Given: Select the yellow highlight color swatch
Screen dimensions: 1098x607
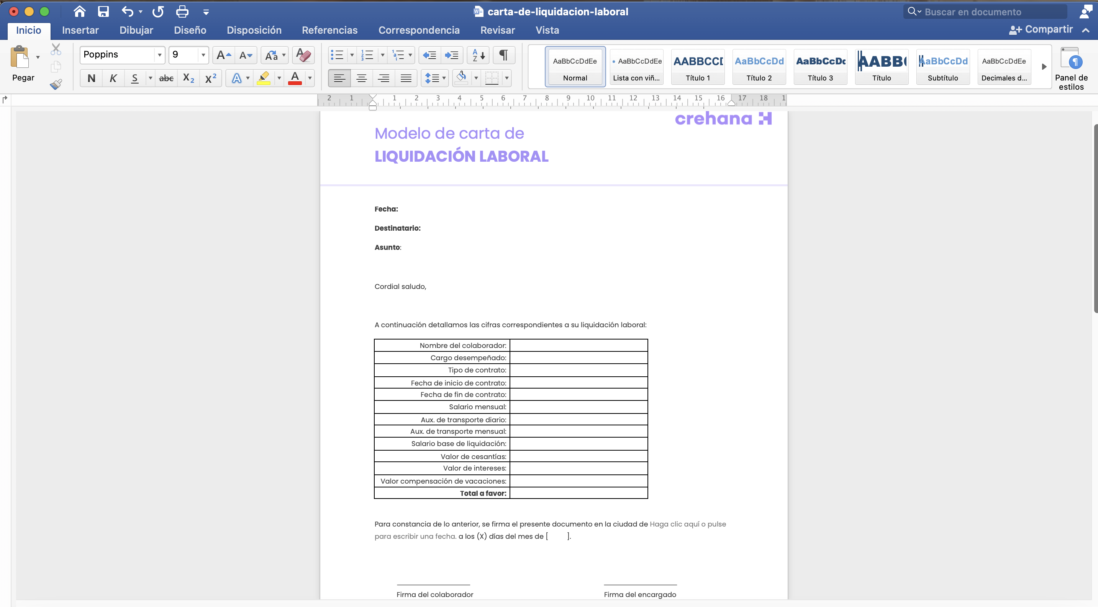Looking at the screenshot, I should (264, 78).
